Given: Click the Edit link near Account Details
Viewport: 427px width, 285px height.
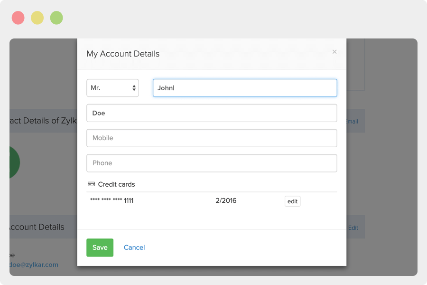Looking at the screenshot, I should point(353,228).
